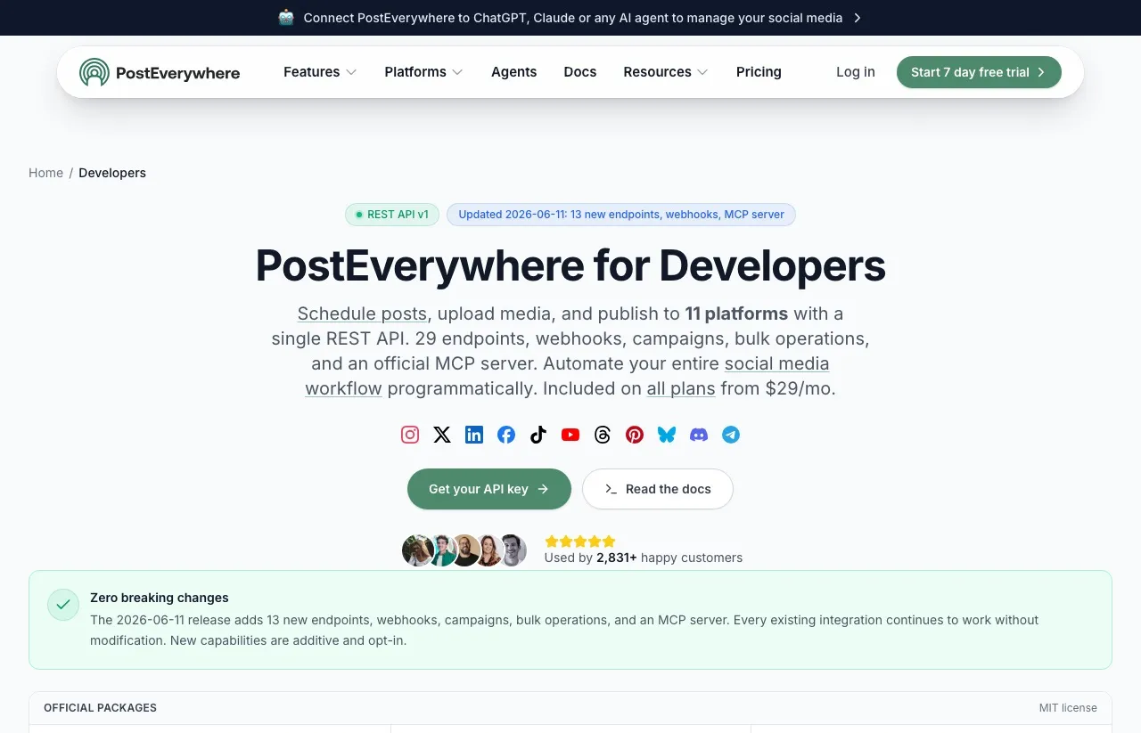Click the PostEverywhere logo icon
Screen dimensions: 1141x733
pos(94,72)
